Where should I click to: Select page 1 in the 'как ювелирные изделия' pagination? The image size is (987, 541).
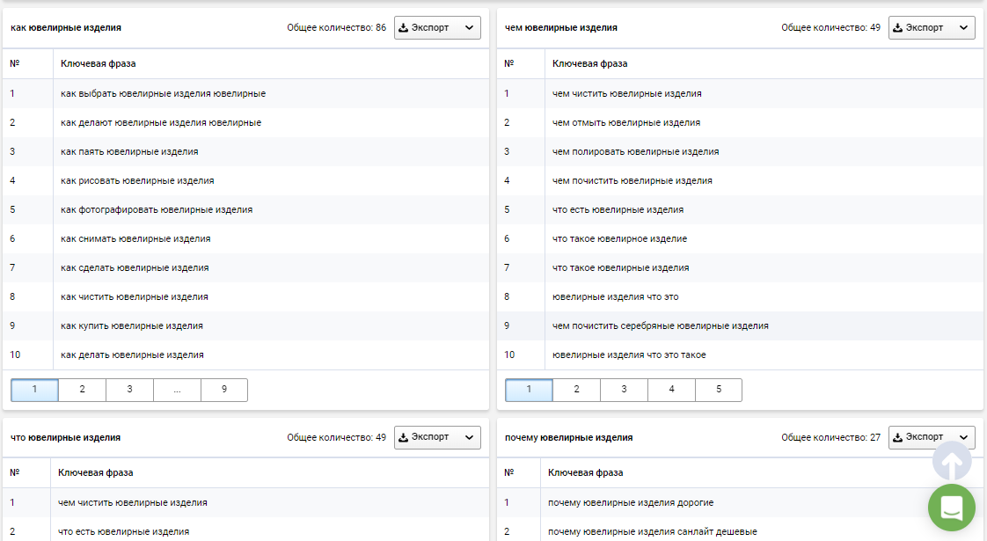click(34, 390)
